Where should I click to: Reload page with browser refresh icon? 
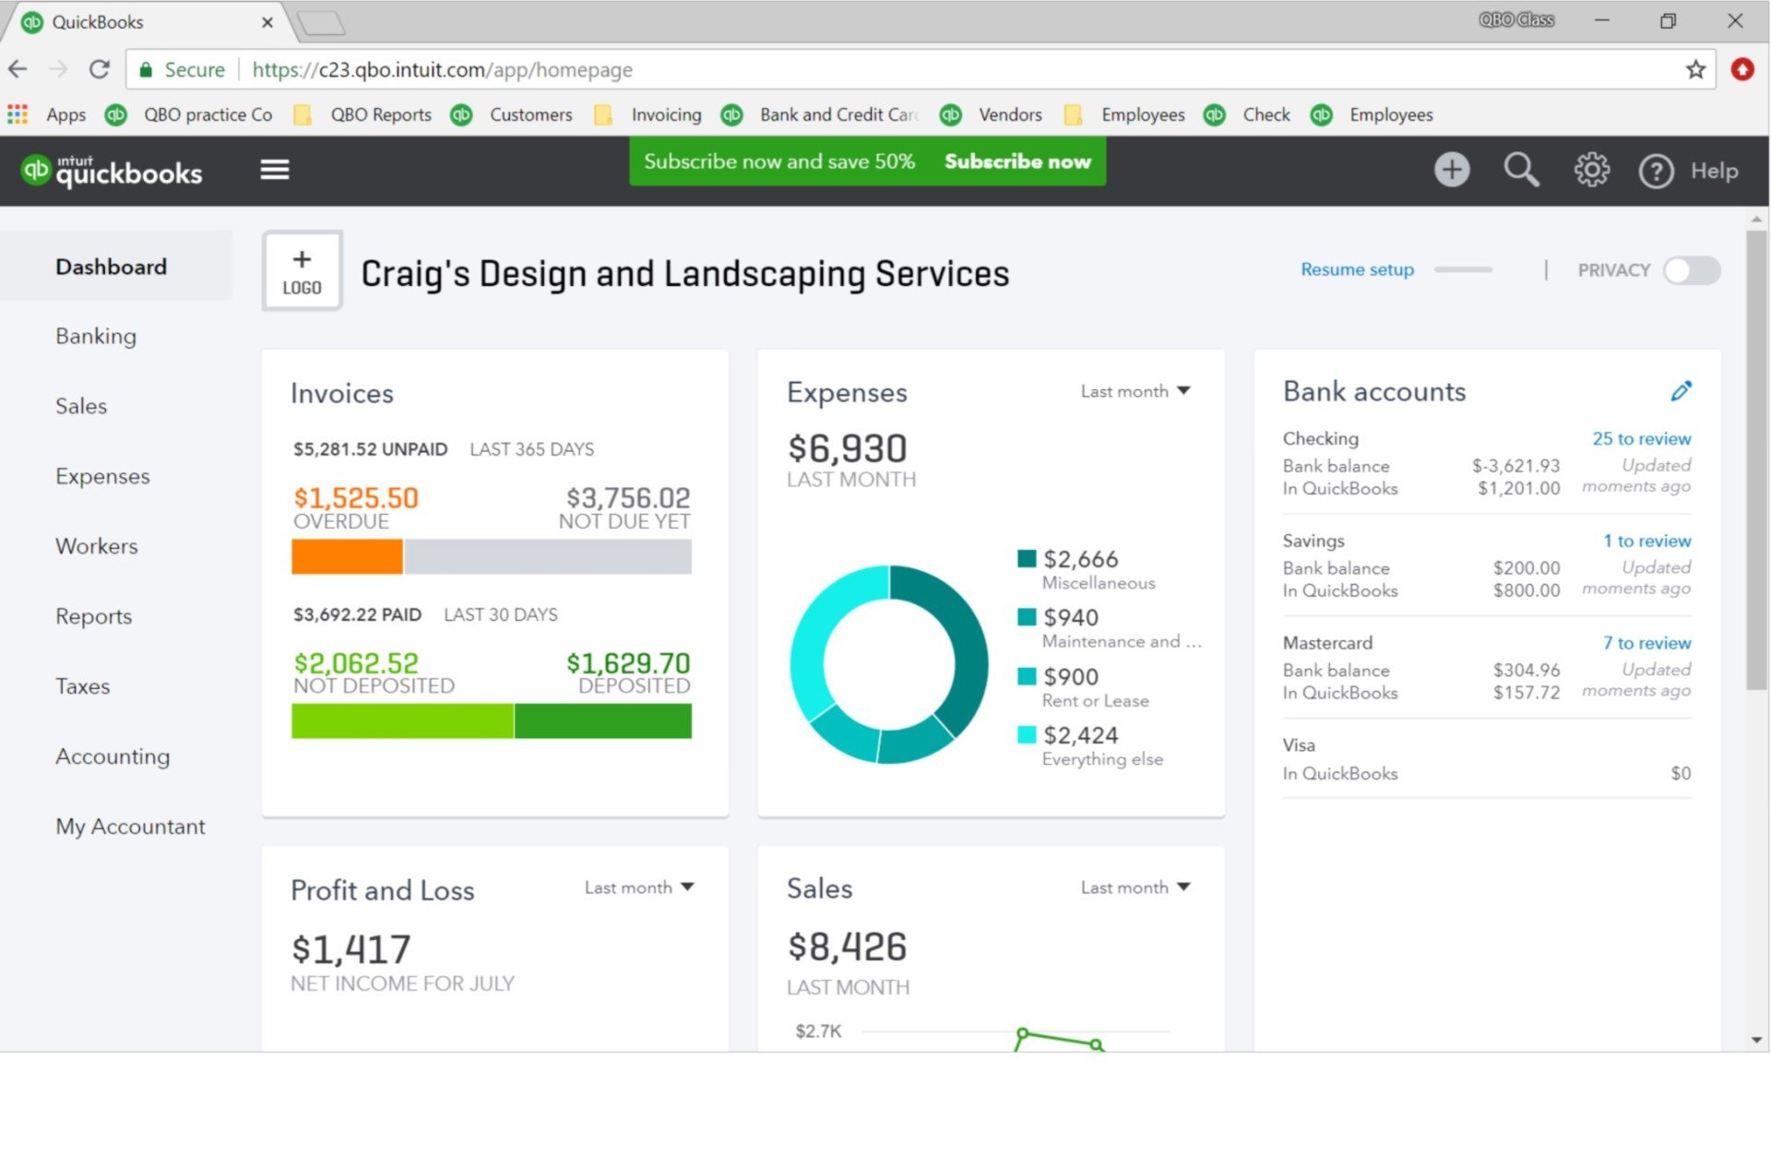click(x=100, y=69)
